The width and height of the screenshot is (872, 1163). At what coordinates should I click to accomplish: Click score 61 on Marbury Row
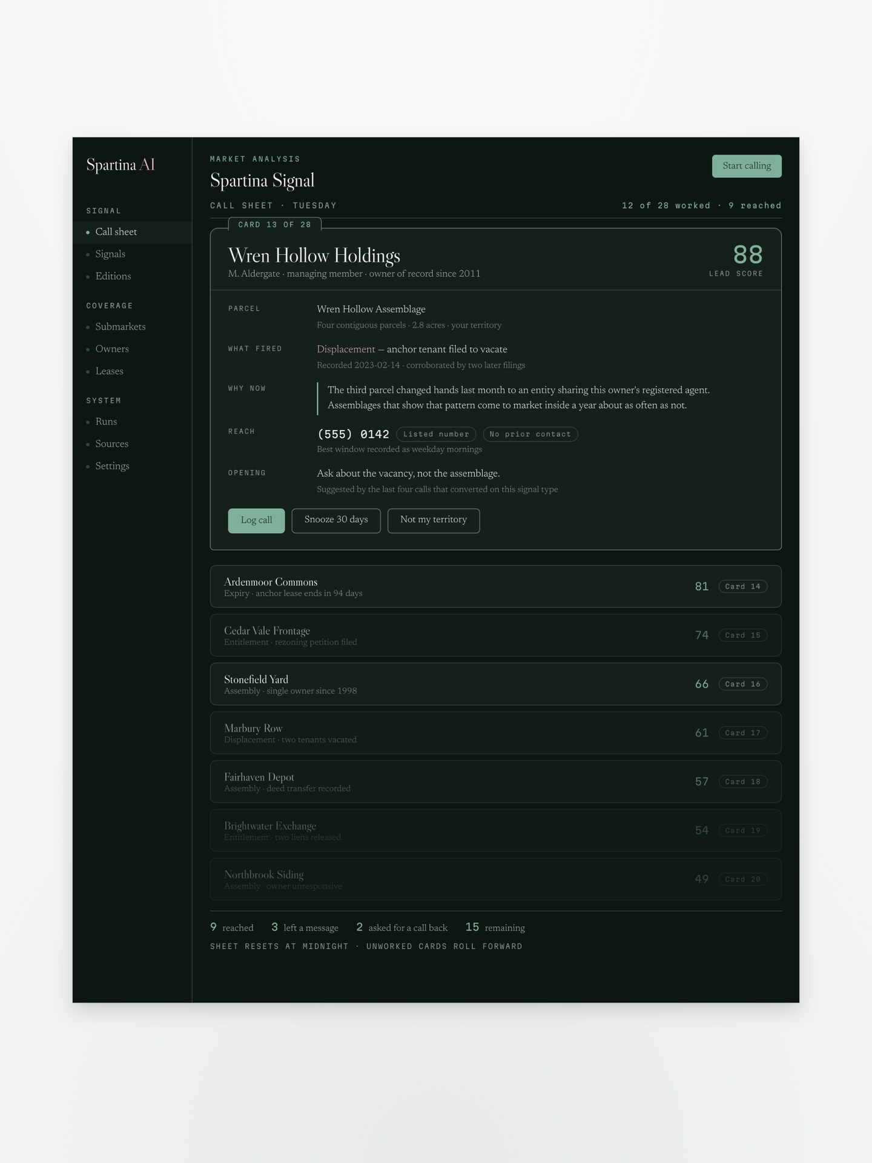coord(702,733)
